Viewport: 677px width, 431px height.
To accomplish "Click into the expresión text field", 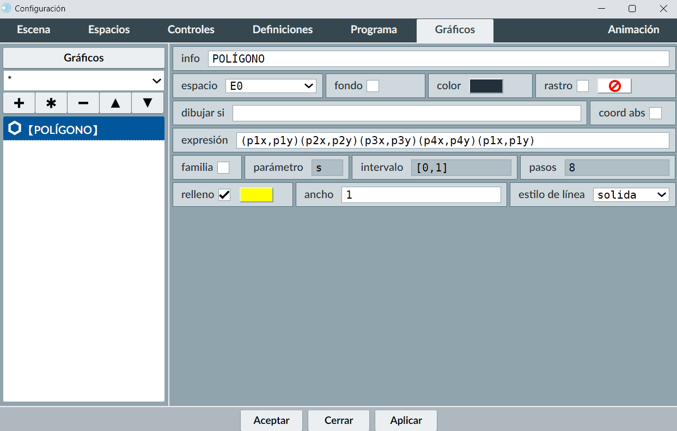I will click(x=452, y=140).
